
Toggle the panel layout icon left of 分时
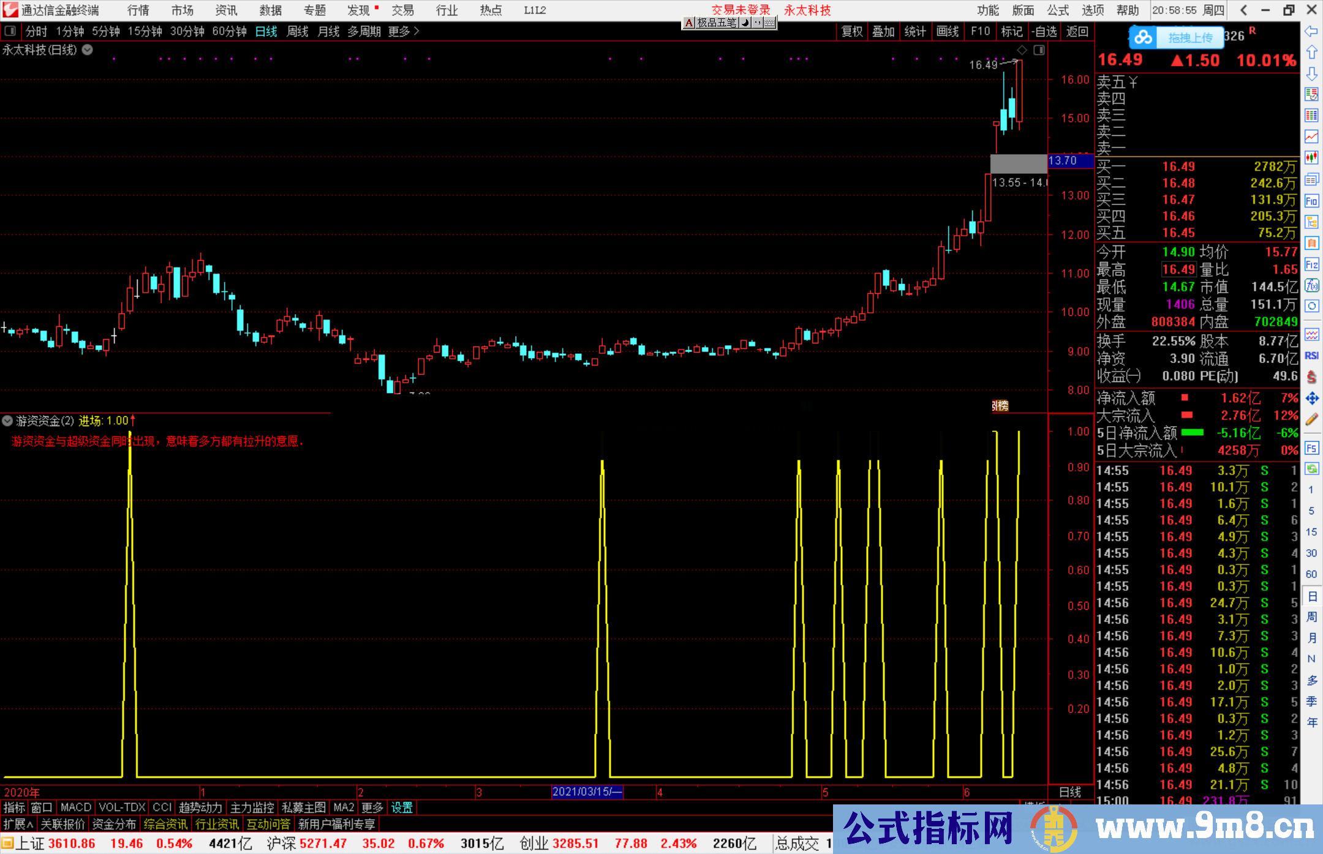pos(10,31)
